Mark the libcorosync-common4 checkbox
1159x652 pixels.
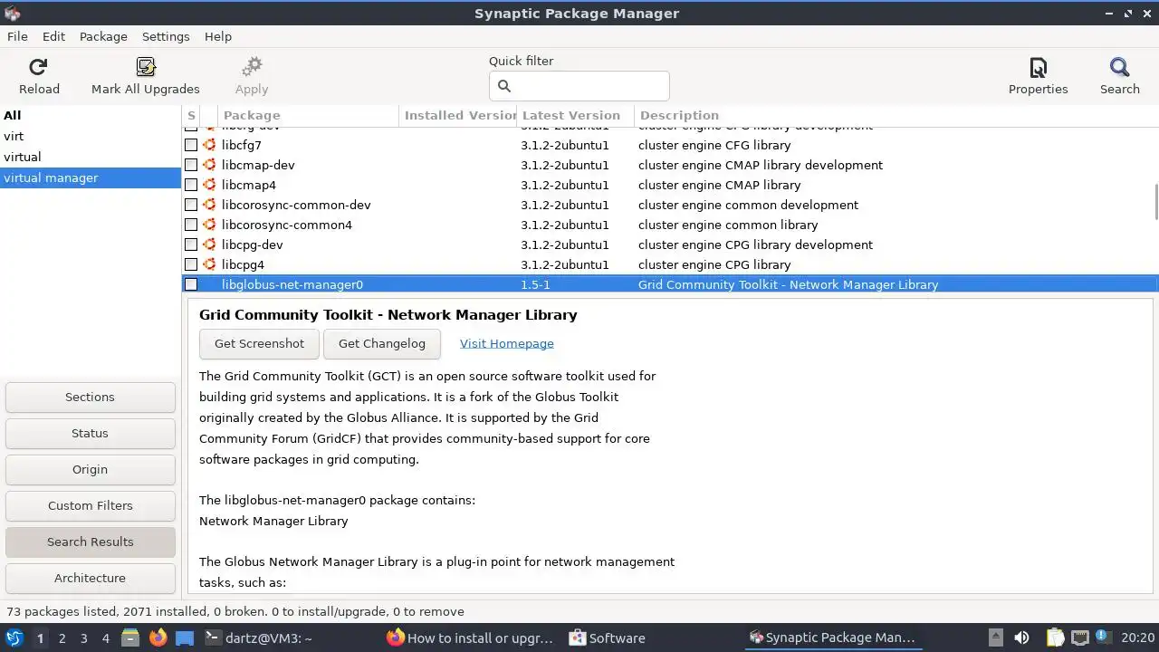pyautogui.click(x=191, y=225)
